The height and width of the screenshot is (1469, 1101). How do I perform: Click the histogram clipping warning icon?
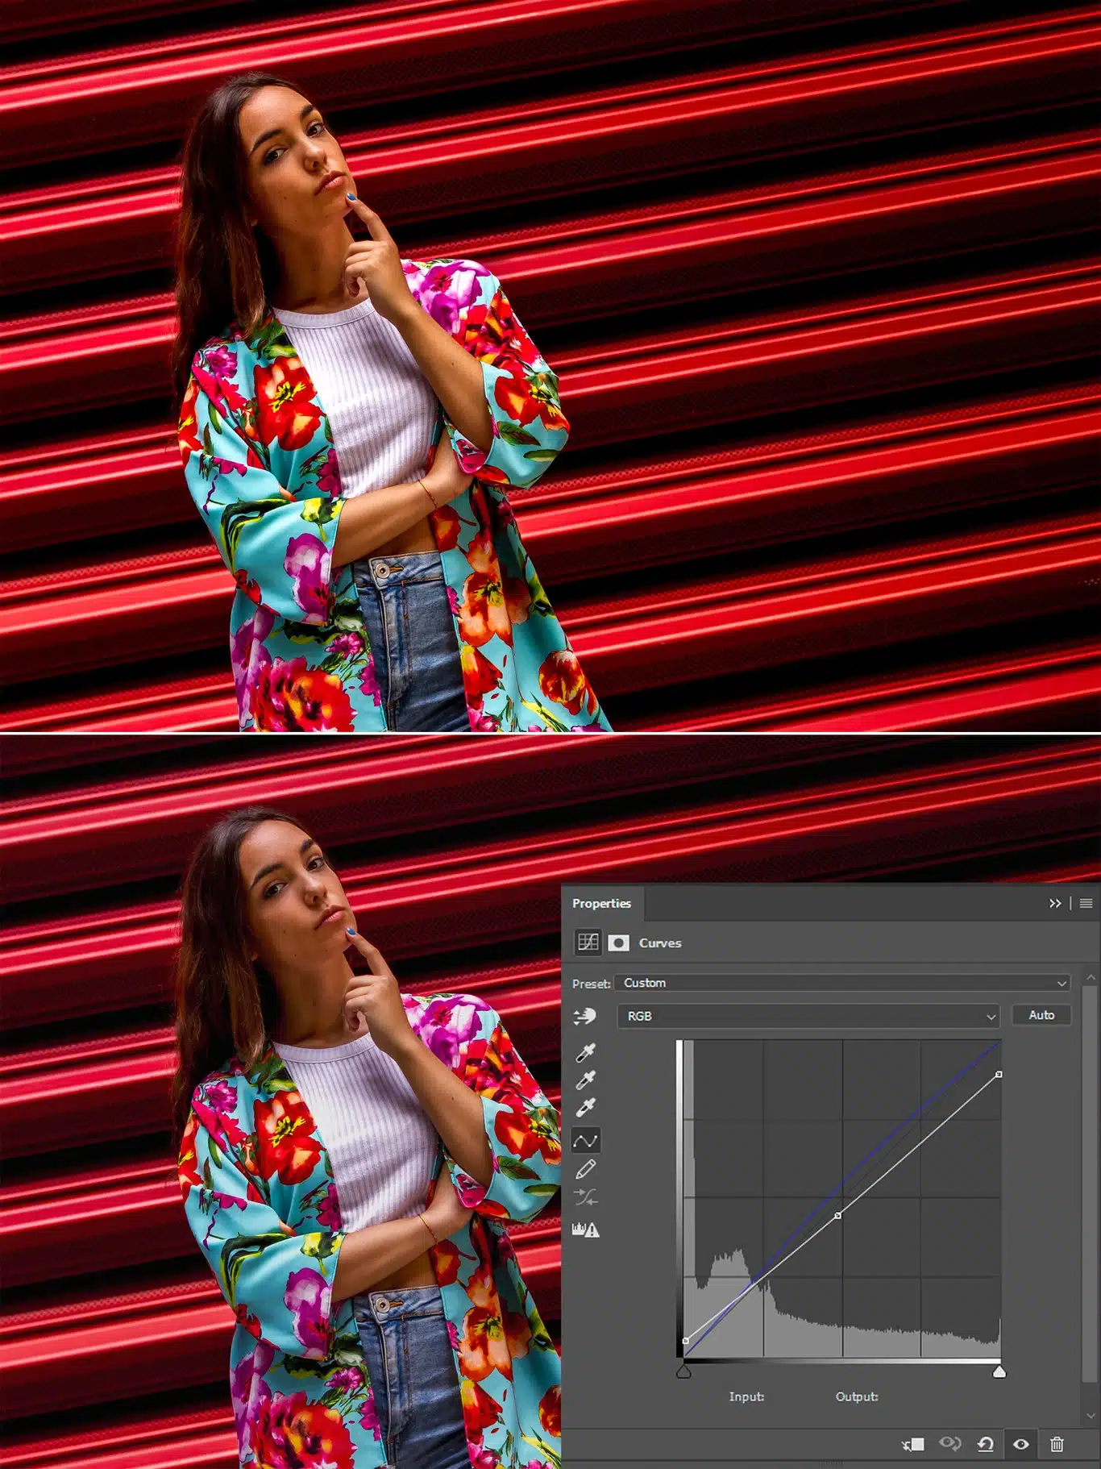(585, 1230)
